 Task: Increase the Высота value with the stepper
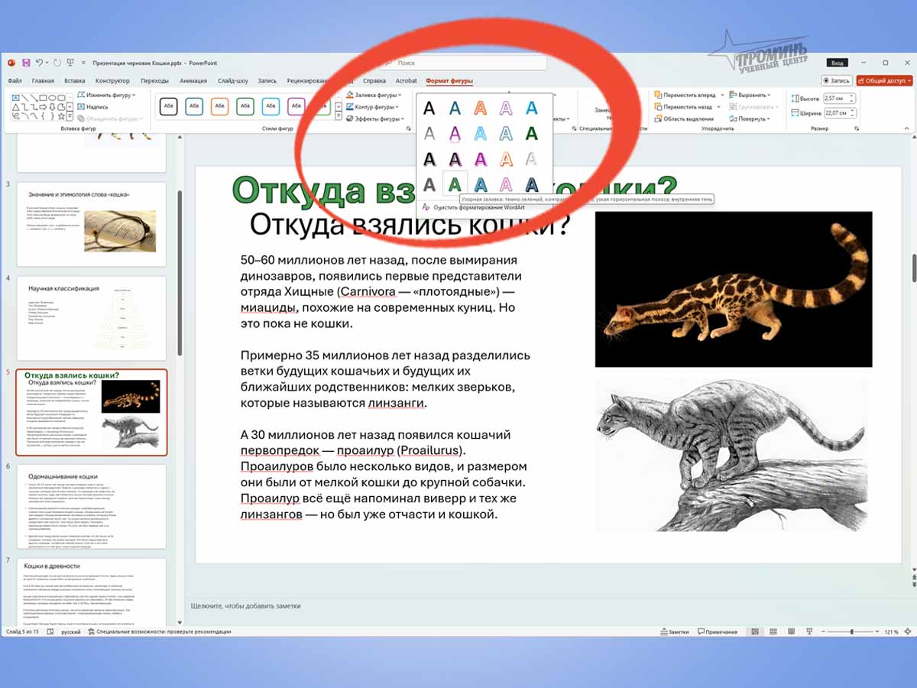pyautogui.click(x=851, y=96)
